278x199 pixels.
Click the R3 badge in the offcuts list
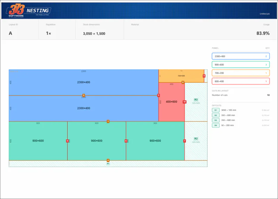(x=215, y=120)
